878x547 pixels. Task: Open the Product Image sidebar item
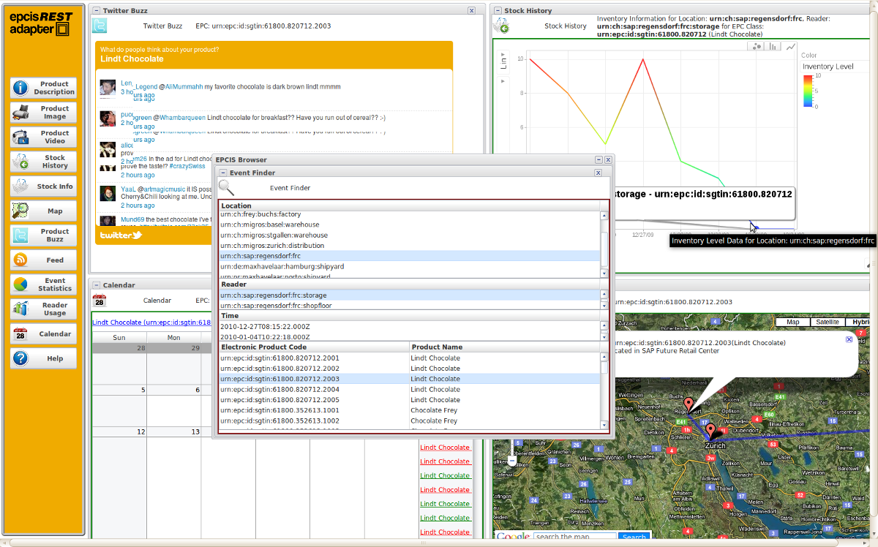click(43, 113)
